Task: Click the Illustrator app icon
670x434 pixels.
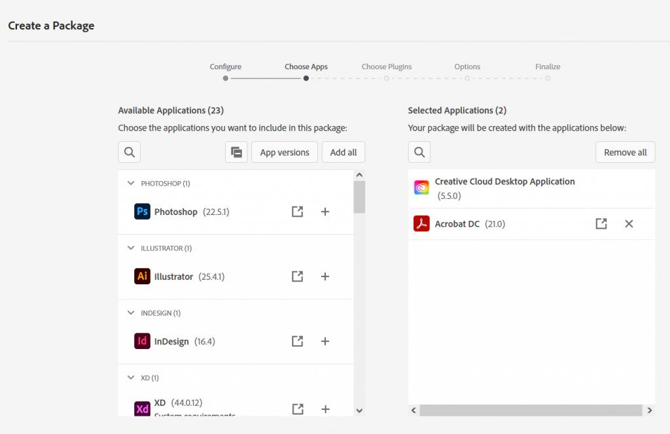Action: [x=143, y=276]
